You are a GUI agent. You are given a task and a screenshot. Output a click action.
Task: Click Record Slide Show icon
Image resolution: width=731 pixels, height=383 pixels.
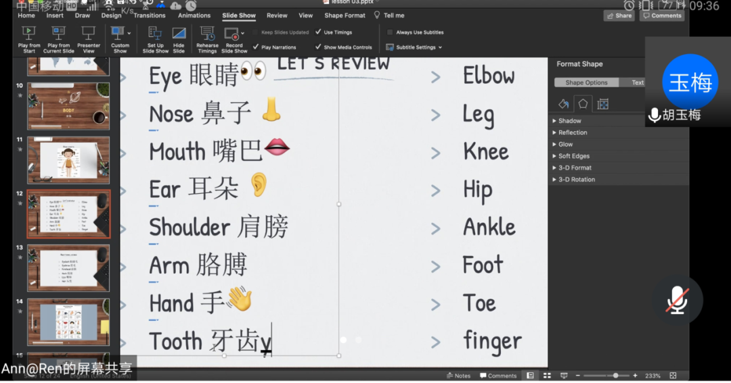point(231,34)
